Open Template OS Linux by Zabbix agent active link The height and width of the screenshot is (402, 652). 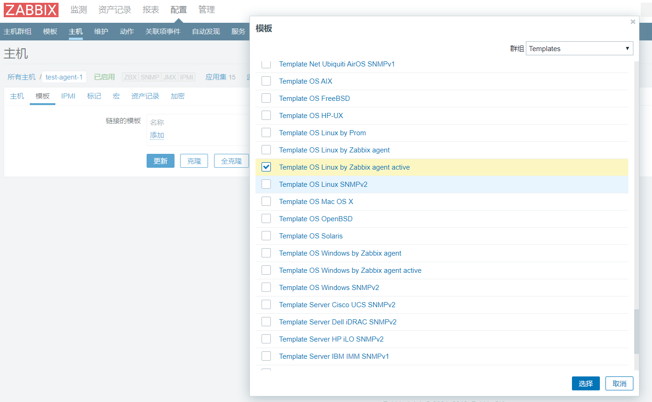344,167
